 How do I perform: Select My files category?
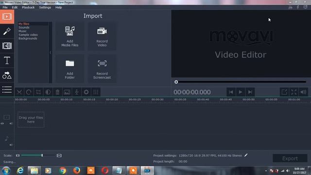pos(24,24)
